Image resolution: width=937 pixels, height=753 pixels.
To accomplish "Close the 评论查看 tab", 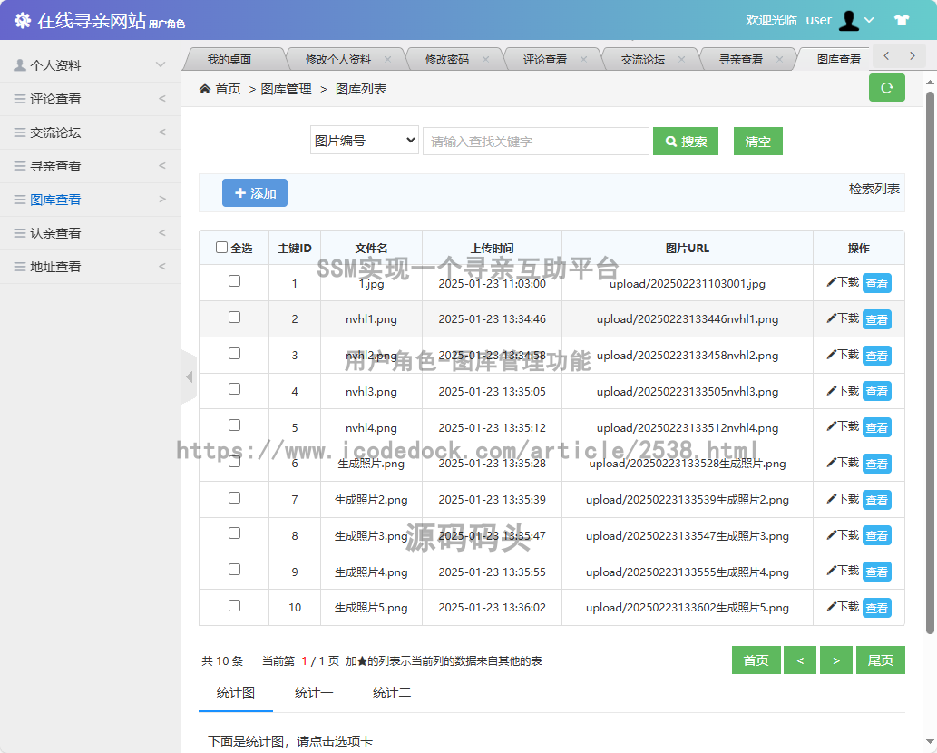I will (584, 59).
